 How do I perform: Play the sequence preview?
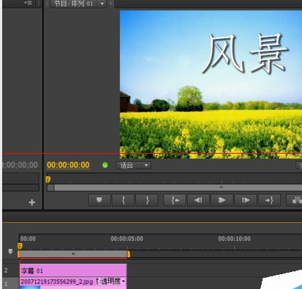pos(222,200)
